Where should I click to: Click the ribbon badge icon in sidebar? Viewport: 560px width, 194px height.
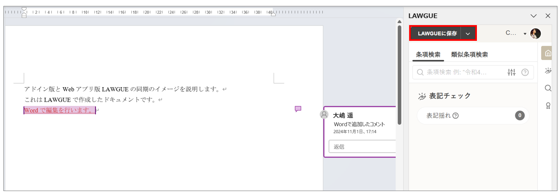coord(548,106)
